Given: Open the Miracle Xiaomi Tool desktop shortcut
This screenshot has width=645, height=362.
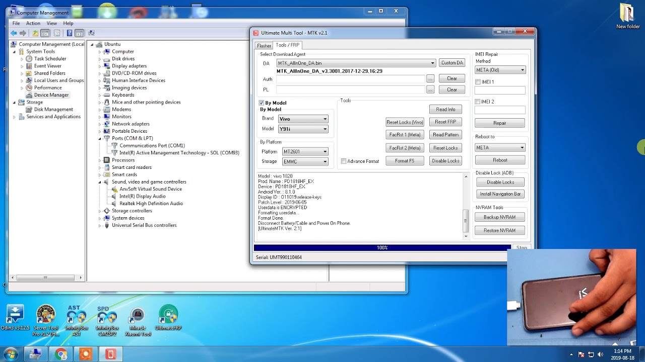Looking at the screenshot, I should tap(138, 321).
